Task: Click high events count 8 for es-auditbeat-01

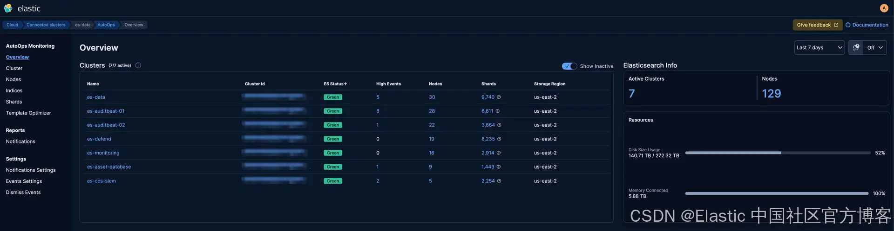Action: [x=378, y=111]
